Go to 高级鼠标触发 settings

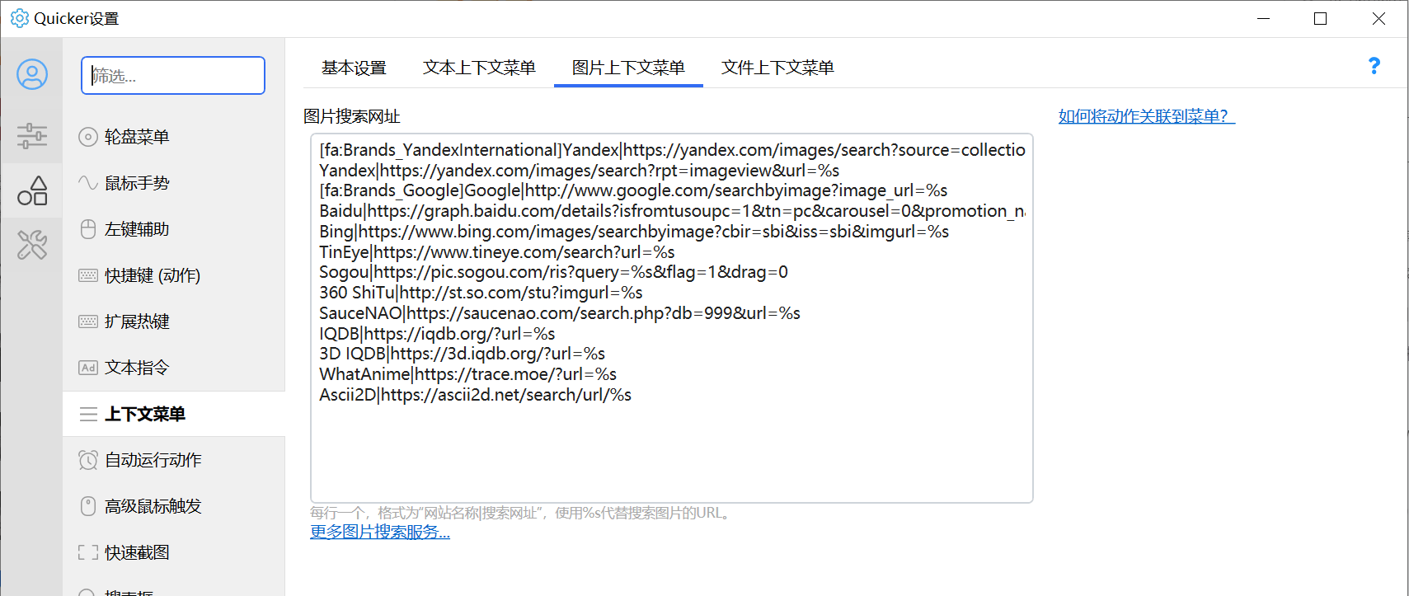[174, 506]
